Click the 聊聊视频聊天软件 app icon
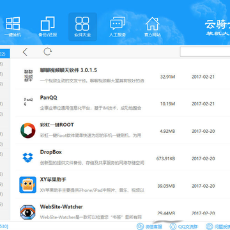The height and width of the screenshot is (230, 230). 28,75
